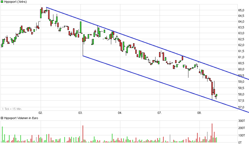Click the '07.' date label
Image resolution: width=249 pixels, height=145 pixels.
tap(160, 113)
